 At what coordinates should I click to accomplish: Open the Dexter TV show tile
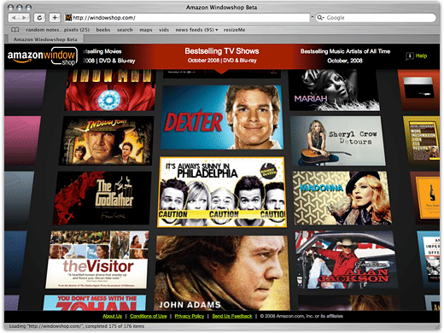(x=222, y=117)
